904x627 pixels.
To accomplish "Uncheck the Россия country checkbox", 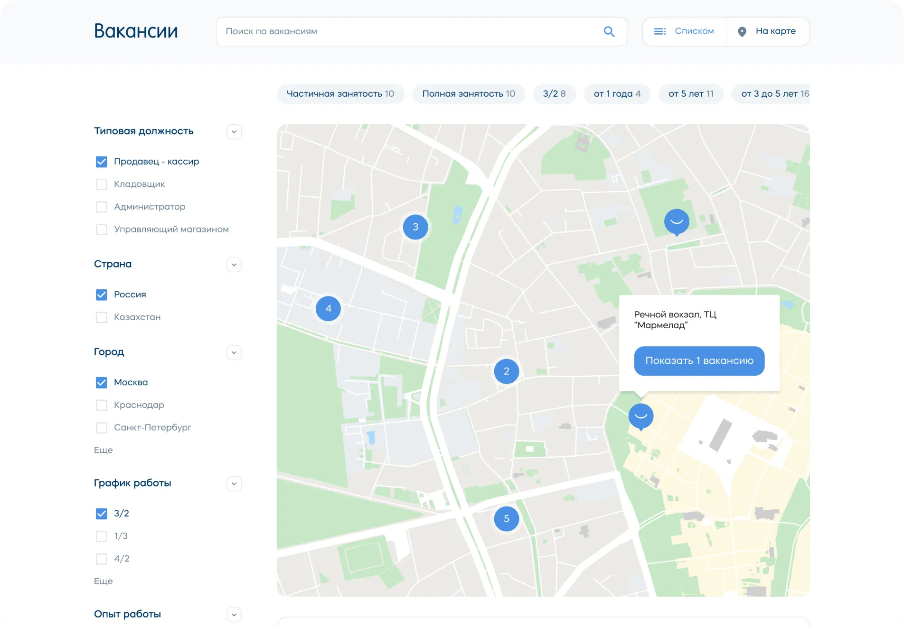I will tap(102, 295).
